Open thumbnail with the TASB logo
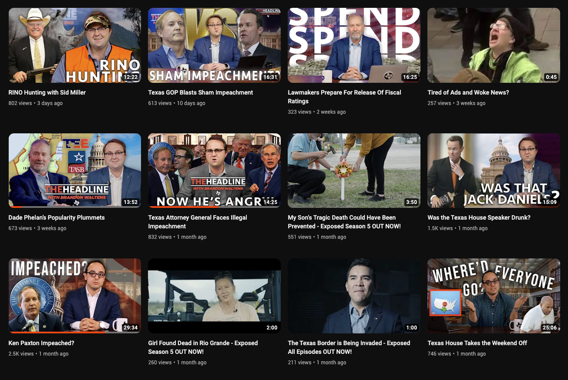This screenshot has height=380, width=568. pos(74,170)
